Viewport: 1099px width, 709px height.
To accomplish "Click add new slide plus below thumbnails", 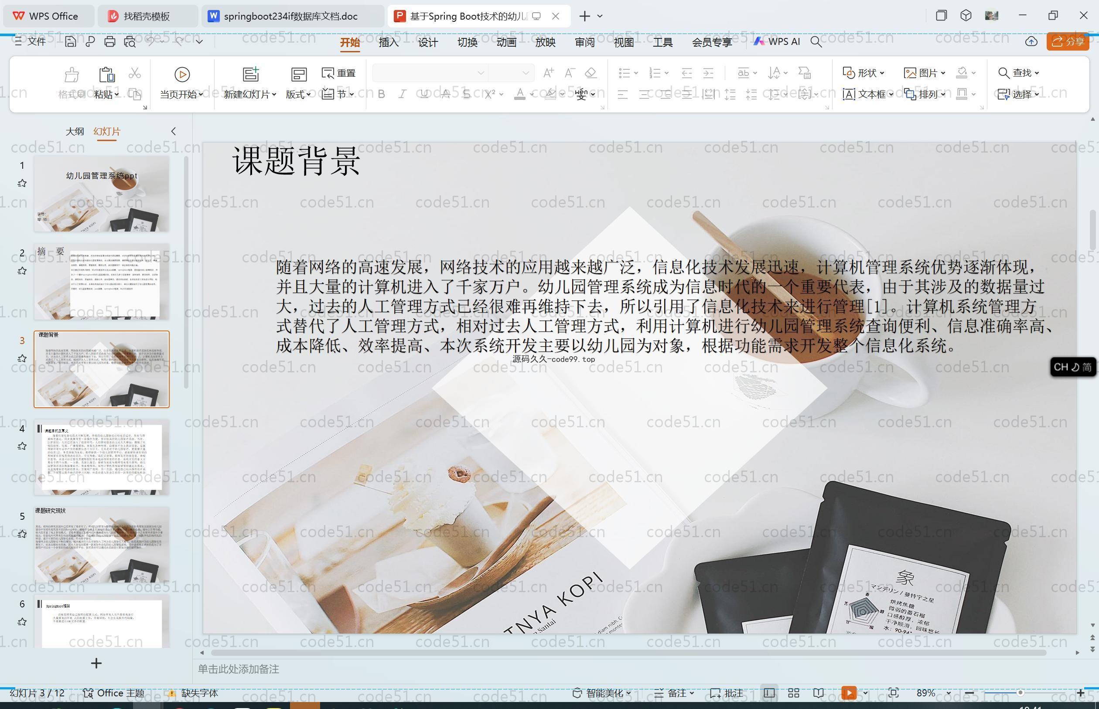I will pos(96,663).
